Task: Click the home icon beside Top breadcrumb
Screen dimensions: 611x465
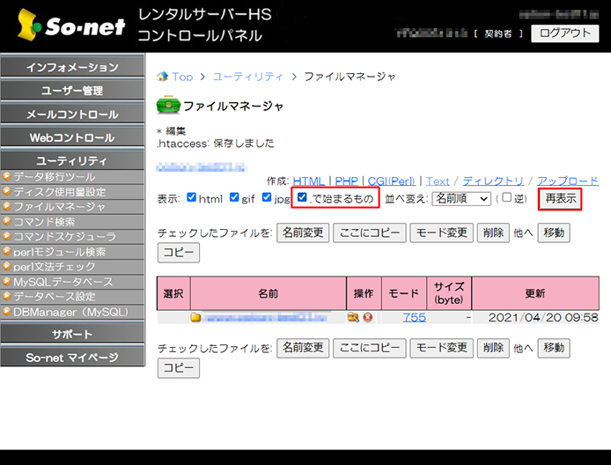Action: pos(162,77)
